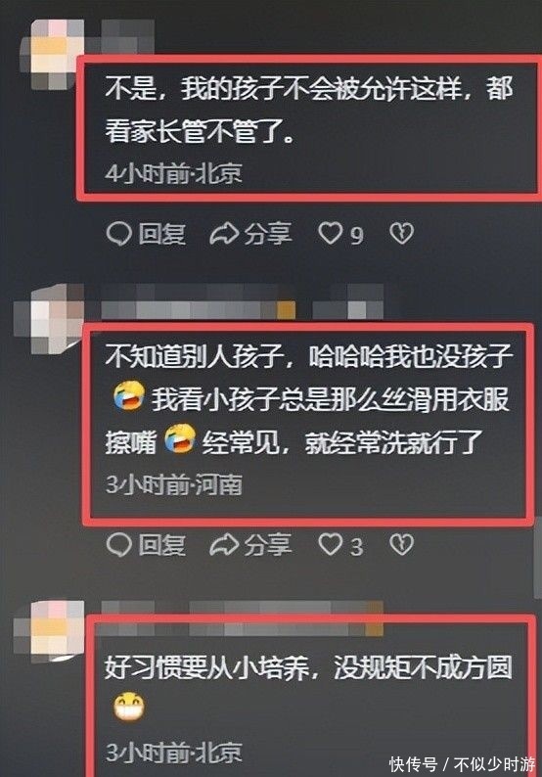Click the share arrow icon on first comment
542x777 pixels.
pyautogui.click(x=224, y=234)
